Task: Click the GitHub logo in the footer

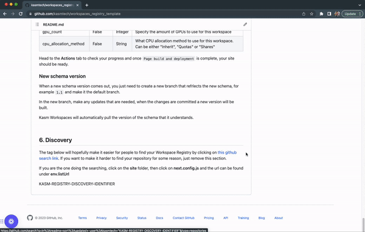Action: [x=30, y=218]
